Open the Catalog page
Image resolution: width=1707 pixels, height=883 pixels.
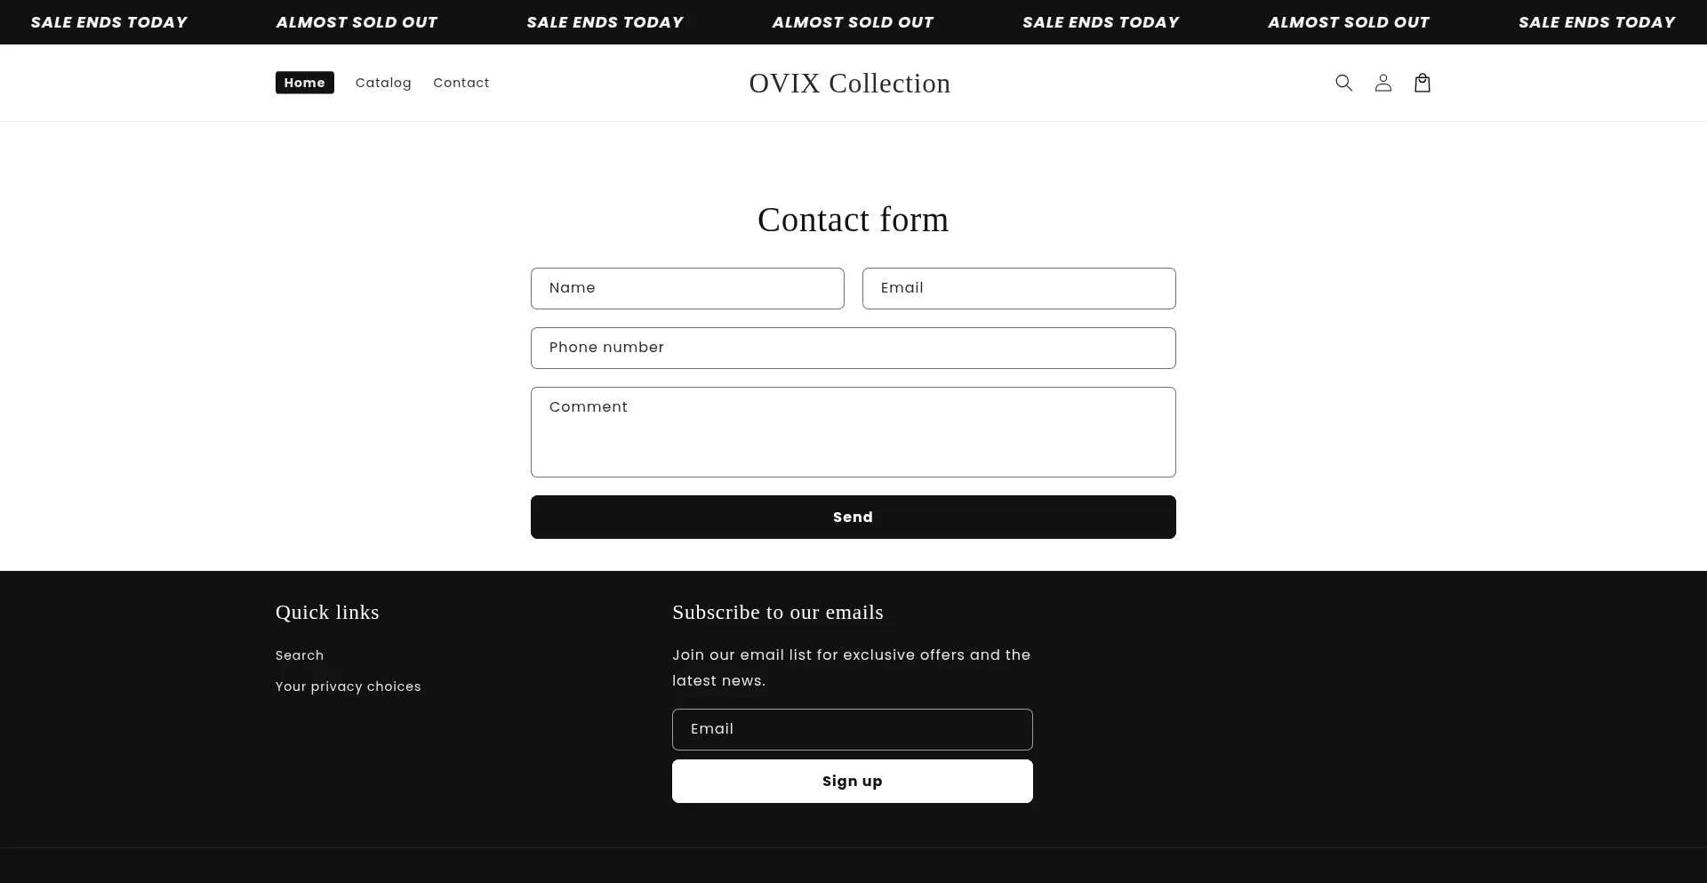[x=383, y=83]
